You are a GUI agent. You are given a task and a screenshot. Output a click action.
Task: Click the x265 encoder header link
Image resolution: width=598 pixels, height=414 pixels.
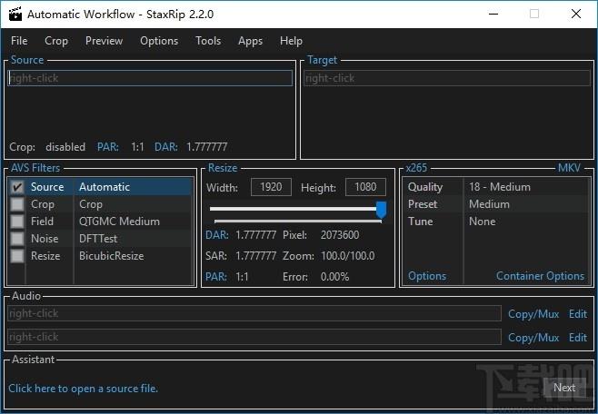[x=416, y=168]
